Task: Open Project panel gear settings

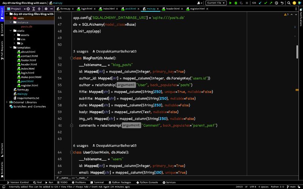Action: point(46,8)
